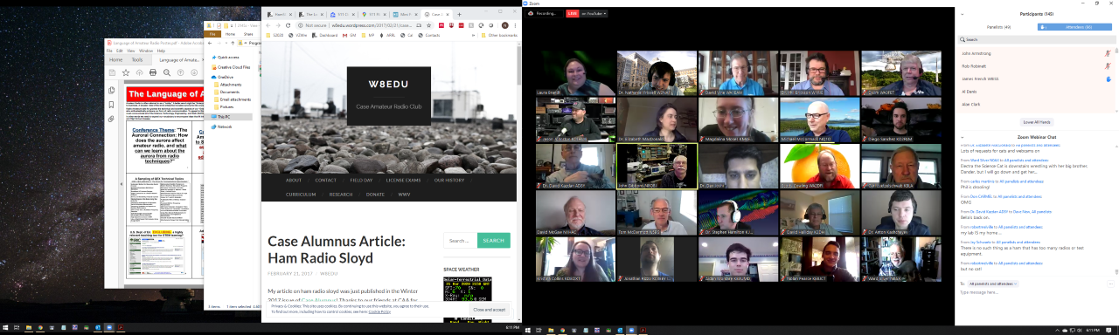Switch to Acrobat Tools tab
The image size is (1119, 335).
click(x=137, y=59)
